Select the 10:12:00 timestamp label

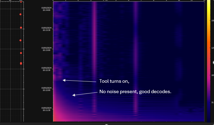click(46, 89)
